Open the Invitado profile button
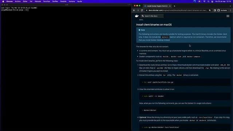Image resolution: width=233 pixels, height=131 pixels. 222,10
